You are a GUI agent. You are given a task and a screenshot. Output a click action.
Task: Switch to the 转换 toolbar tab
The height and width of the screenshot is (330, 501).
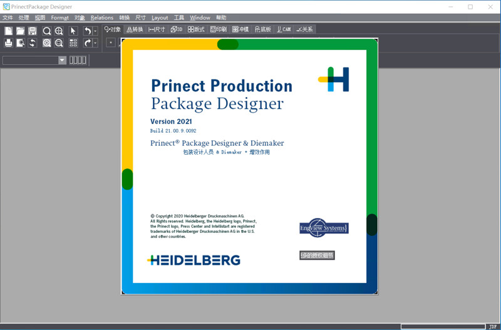click(x=135, y=29)
